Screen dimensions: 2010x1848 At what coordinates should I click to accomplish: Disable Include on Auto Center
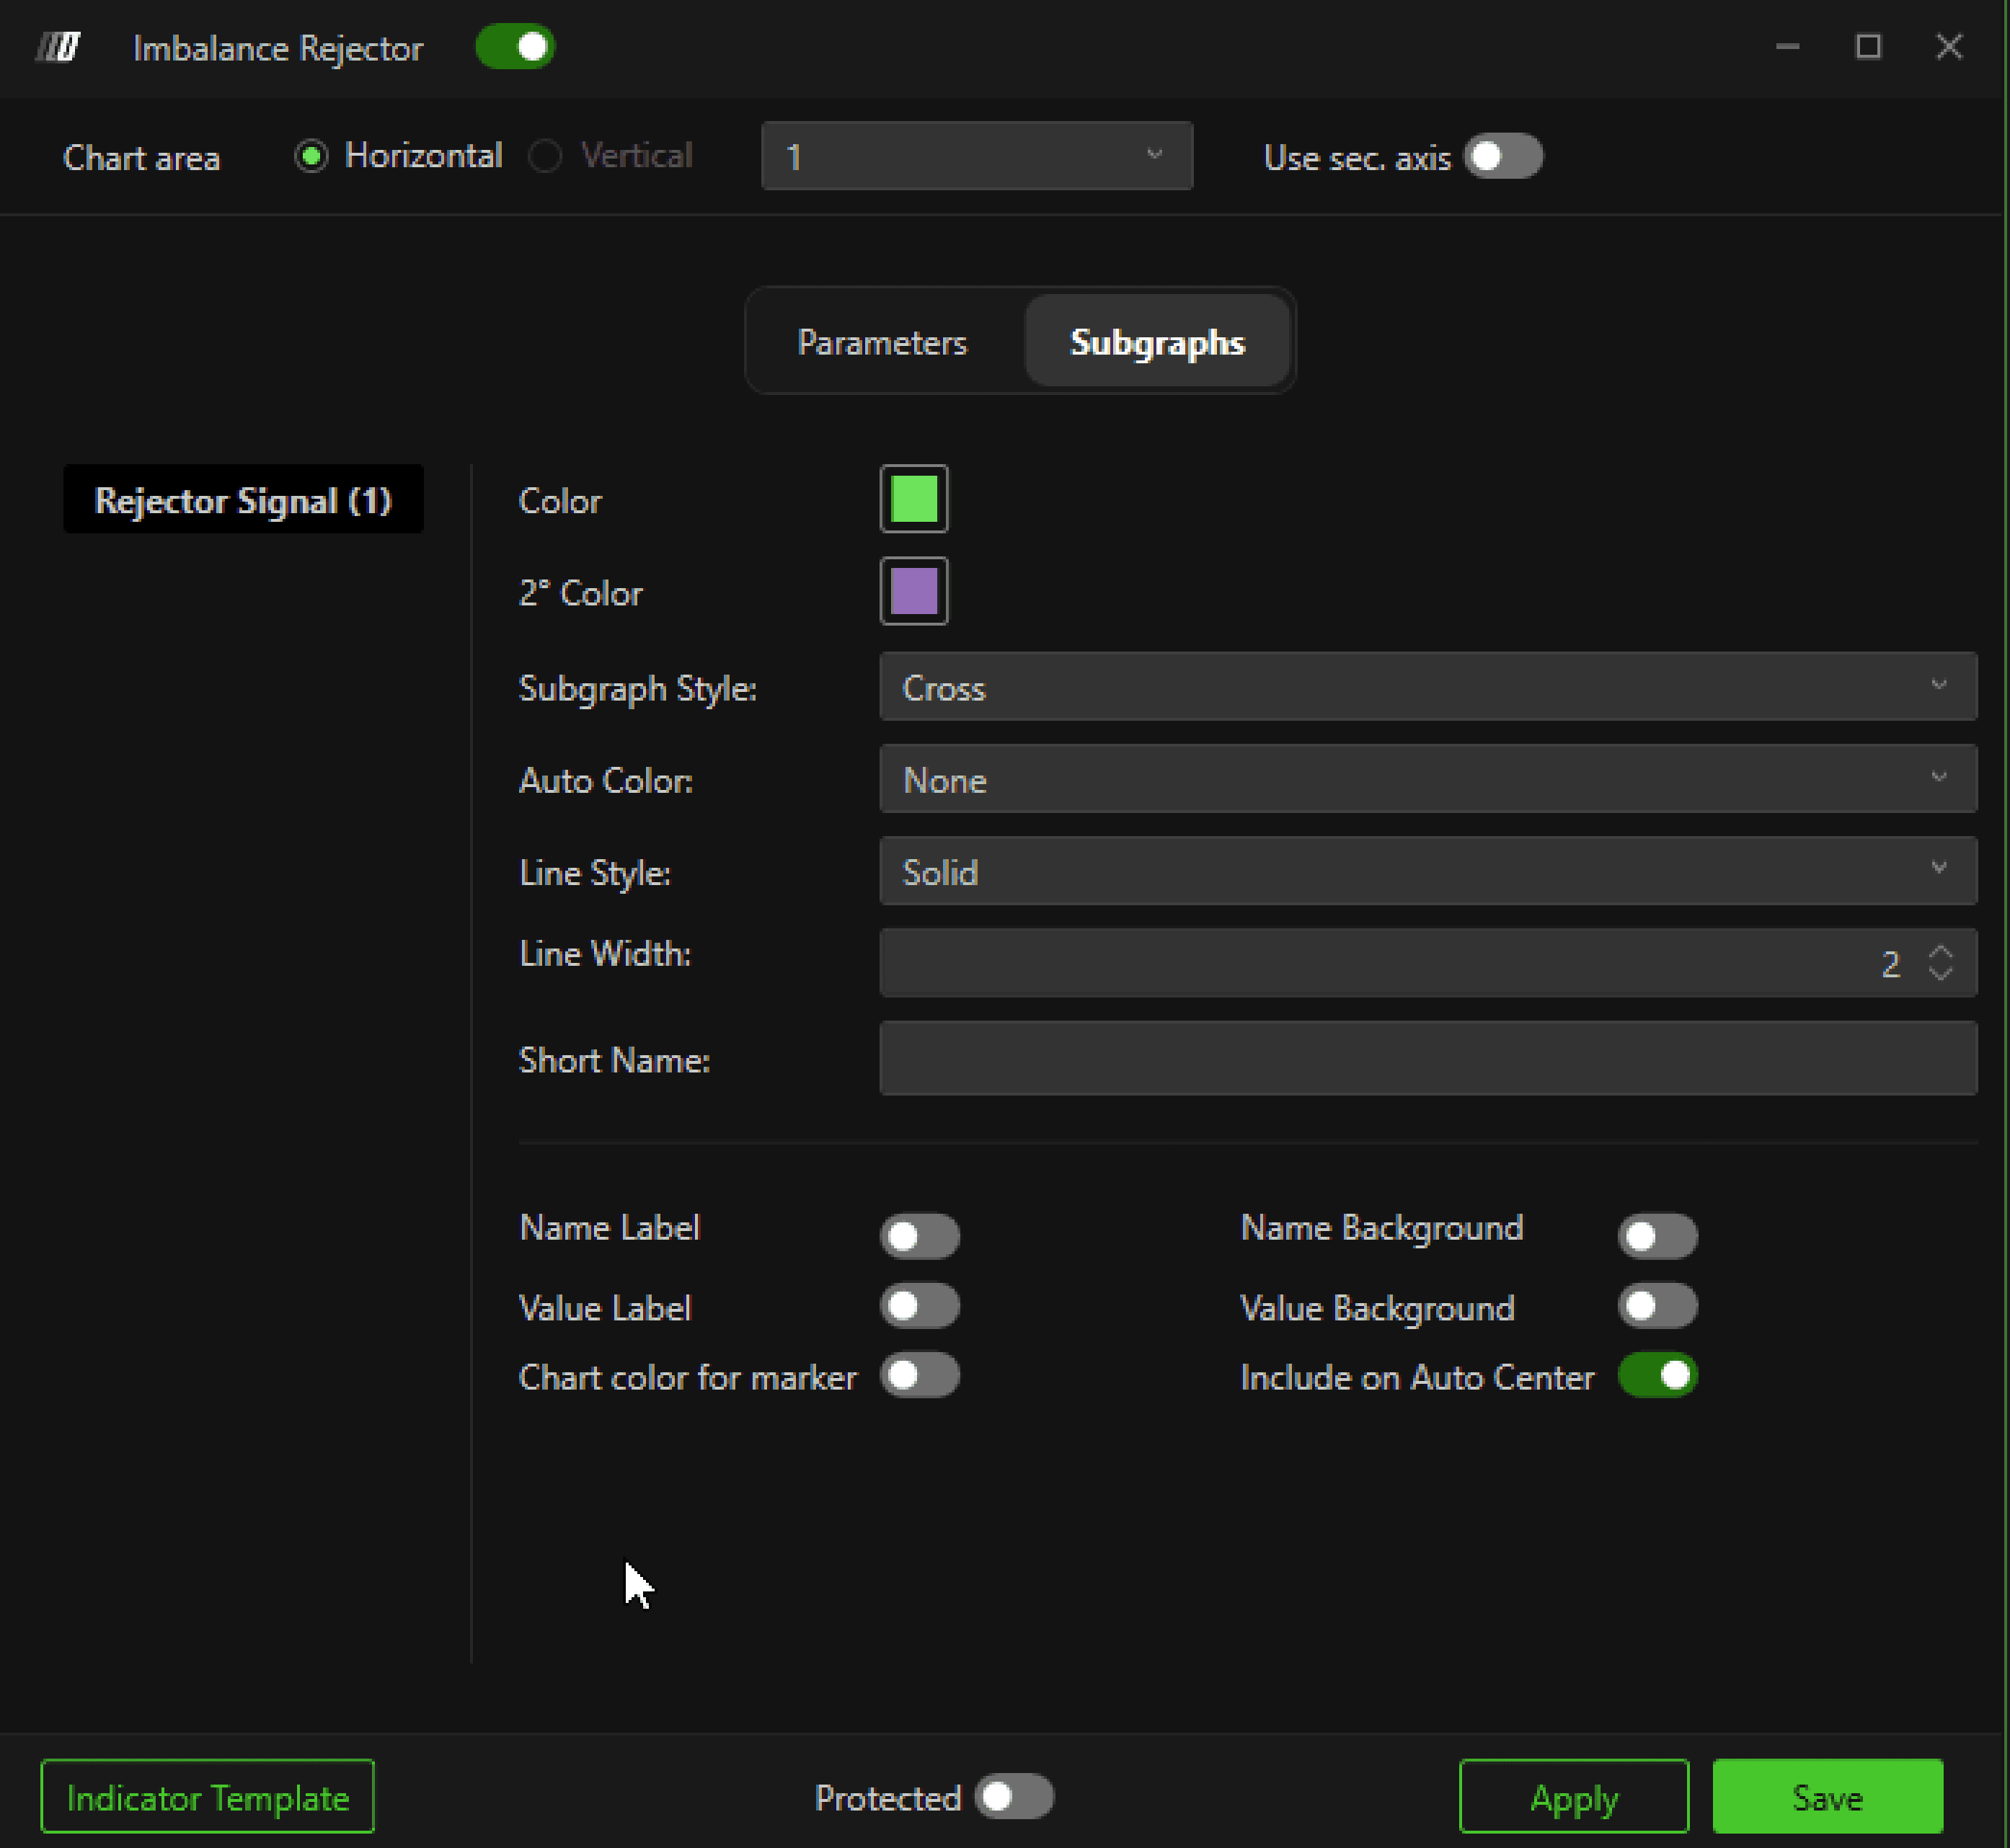1657,1376
